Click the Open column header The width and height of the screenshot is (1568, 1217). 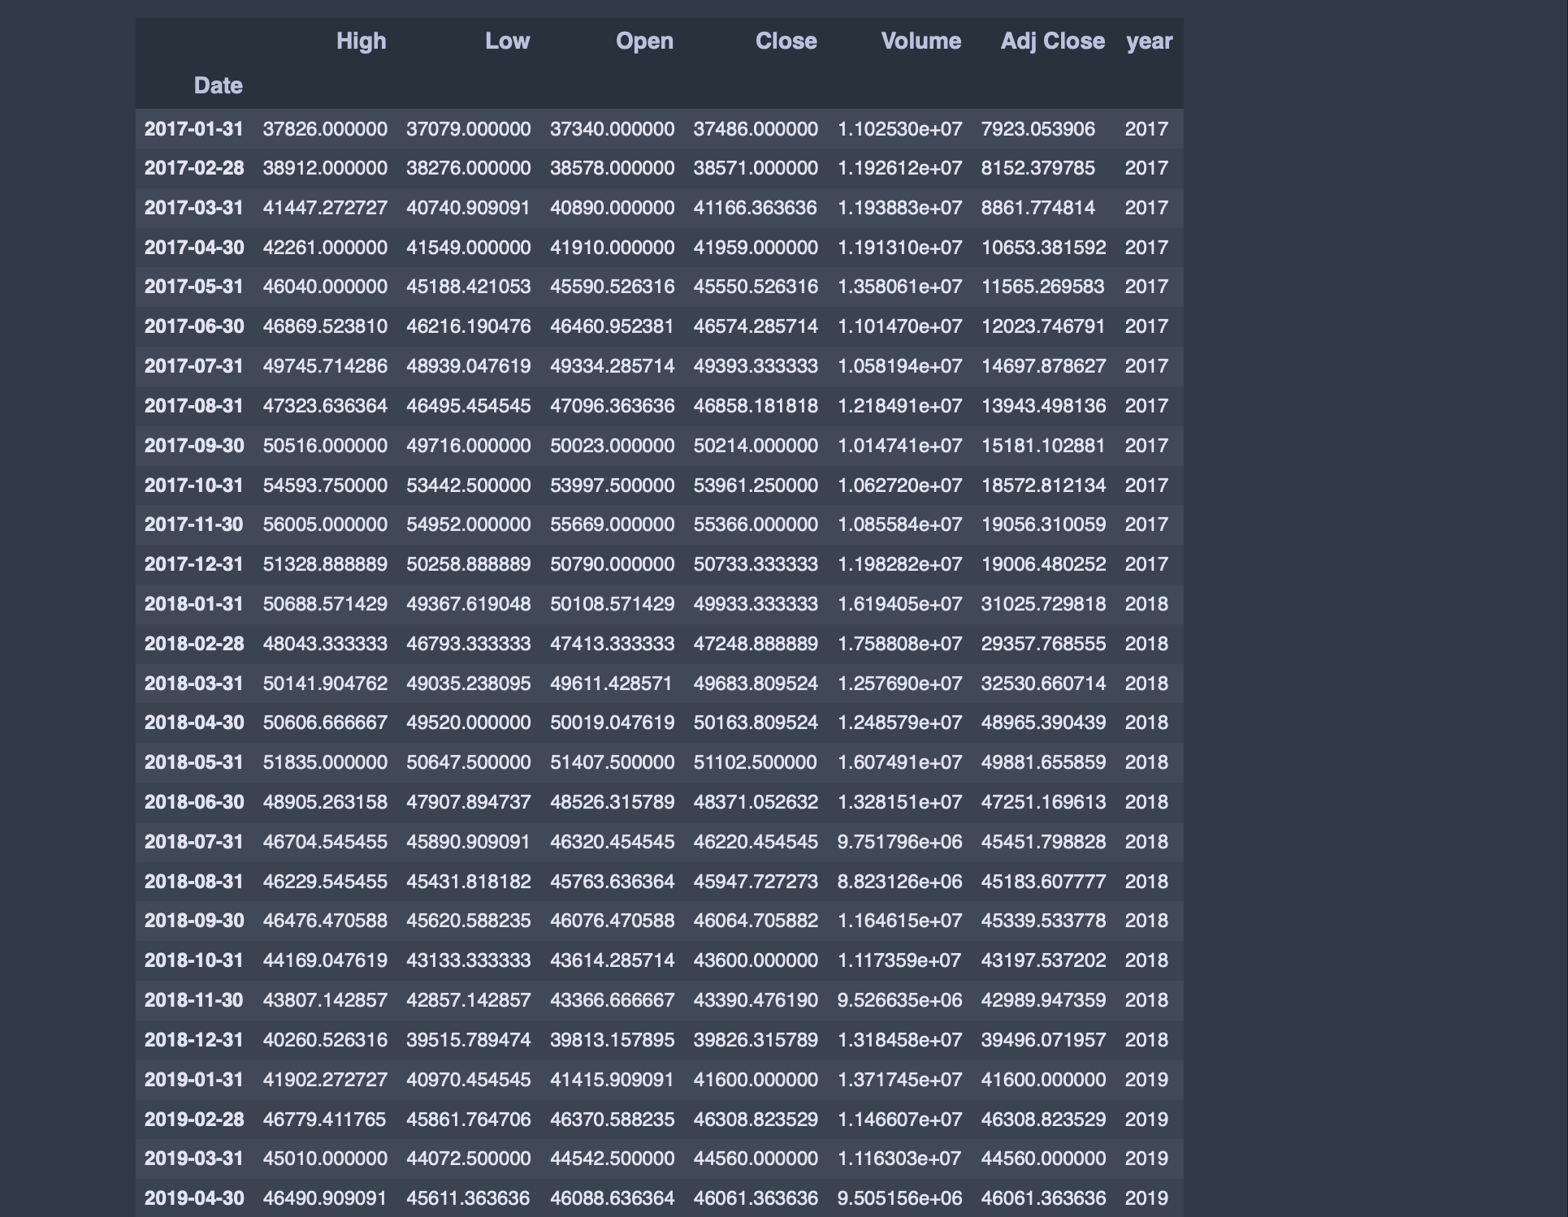(644, 41)
